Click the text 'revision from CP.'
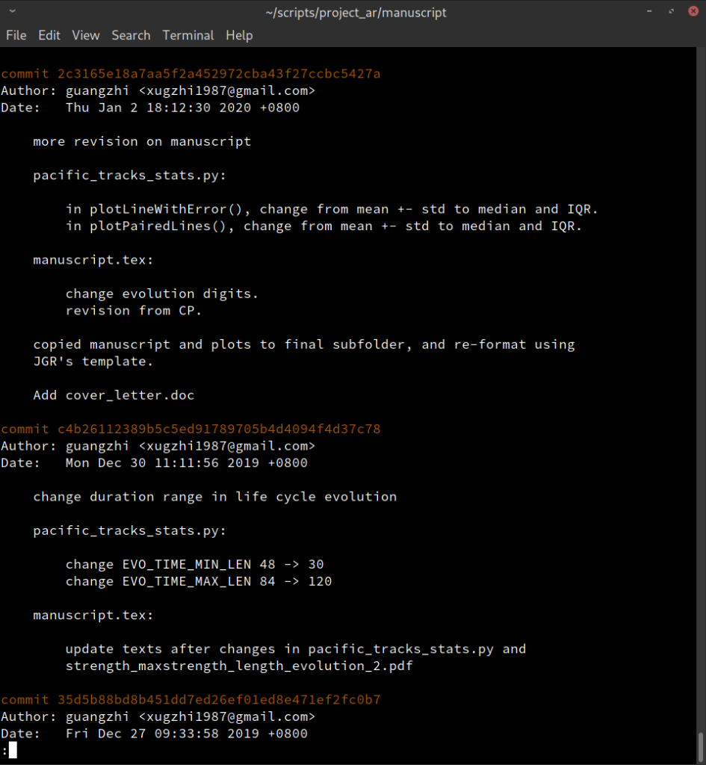 134,311
